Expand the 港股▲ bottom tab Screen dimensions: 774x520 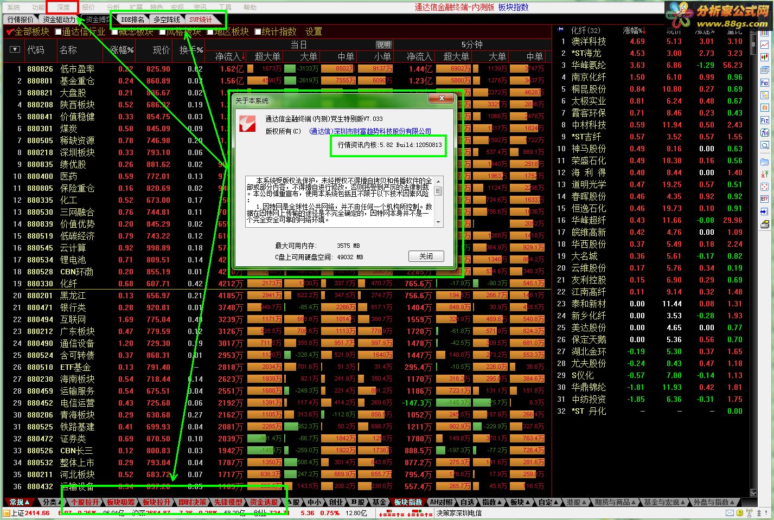(x=577, y=502)
